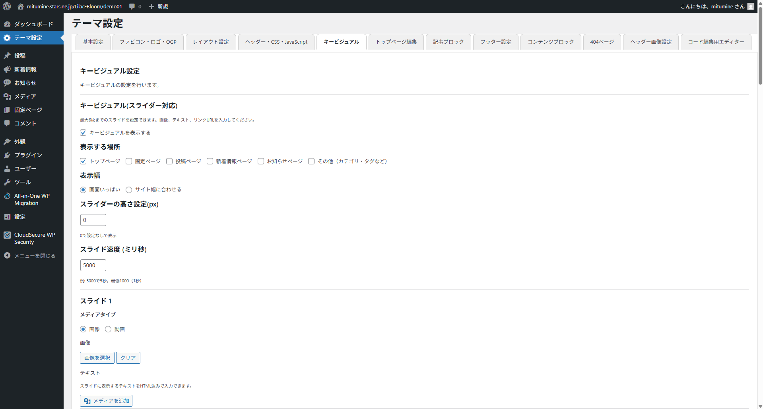The image size is (763, 409).
Task: Click the Dashboard gauge icon in sidebar
Action: pos(7,24)
